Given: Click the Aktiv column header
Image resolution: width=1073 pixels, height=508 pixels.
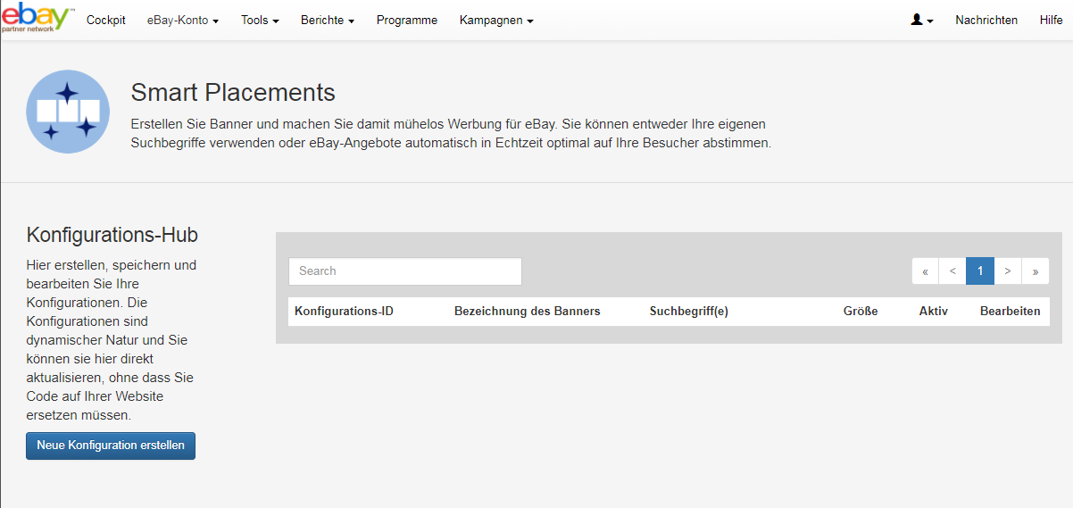Looking at the screenshot, I should tap(934, 312).
